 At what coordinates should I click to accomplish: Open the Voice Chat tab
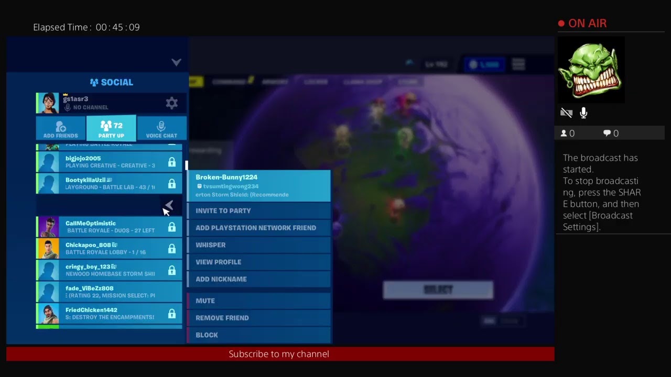[x=161, y=128]
